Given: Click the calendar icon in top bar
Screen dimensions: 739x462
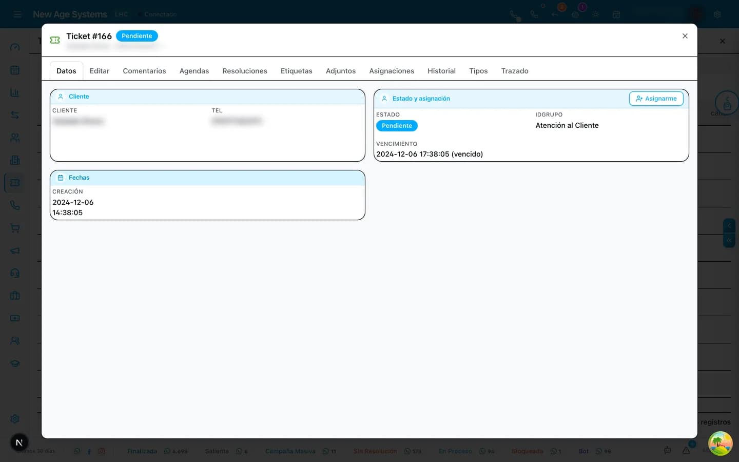Looking at the screenshot, I should coord(616,14).
